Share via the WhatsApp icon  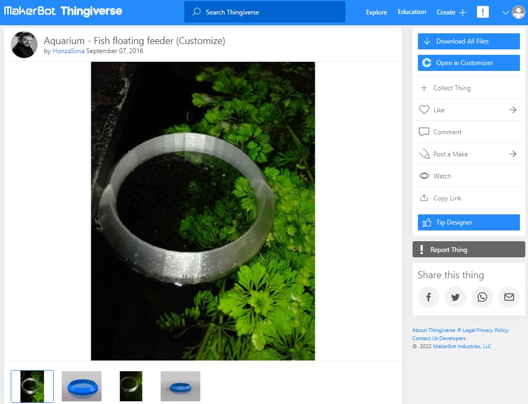482,297
